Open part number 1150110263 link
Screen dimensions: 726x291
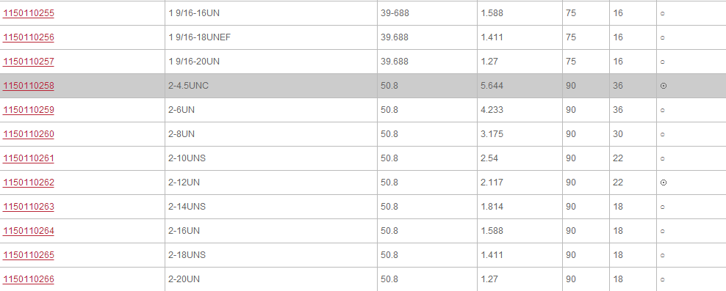click(29, 207)
